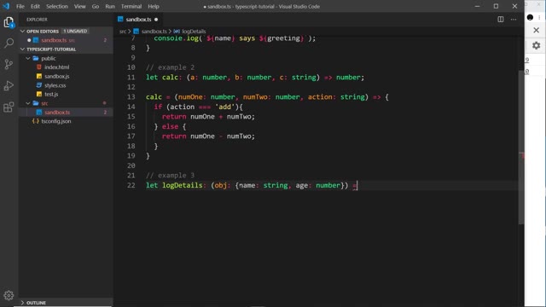Image resolution: width=546 pixels, height=307 pixels.
Task: Click 'logDetails' variable on line 22
Action: point(182,186)
